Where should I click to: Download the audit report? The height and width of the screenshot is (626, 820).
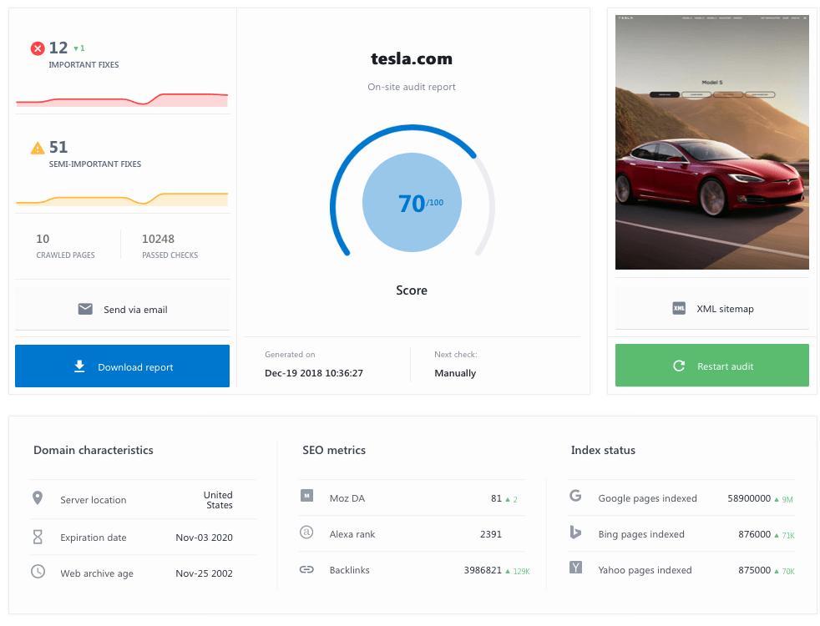[123, 366]
